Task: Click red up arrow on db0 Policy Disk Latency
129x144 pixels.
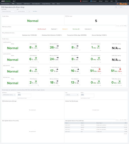Action: (x=99, y=69)
